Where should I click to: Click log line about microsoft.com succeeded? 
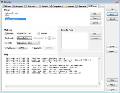pyautogui.click(x=43, y=73)
